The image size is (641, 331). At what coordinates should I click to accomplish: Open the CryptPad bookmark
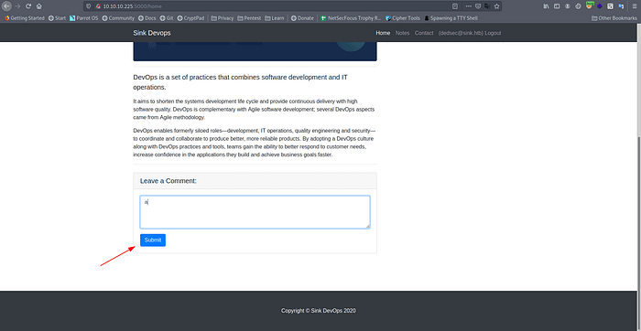point(190,18)
